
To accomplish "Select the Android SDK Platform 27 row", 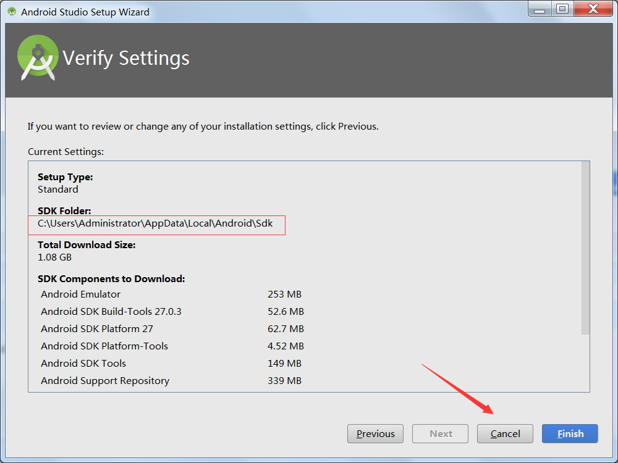I will pyautogui.click(x=171, y=329).
